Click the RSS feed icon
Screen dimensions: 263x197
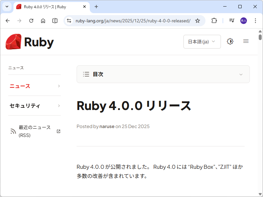coord(13,131)
